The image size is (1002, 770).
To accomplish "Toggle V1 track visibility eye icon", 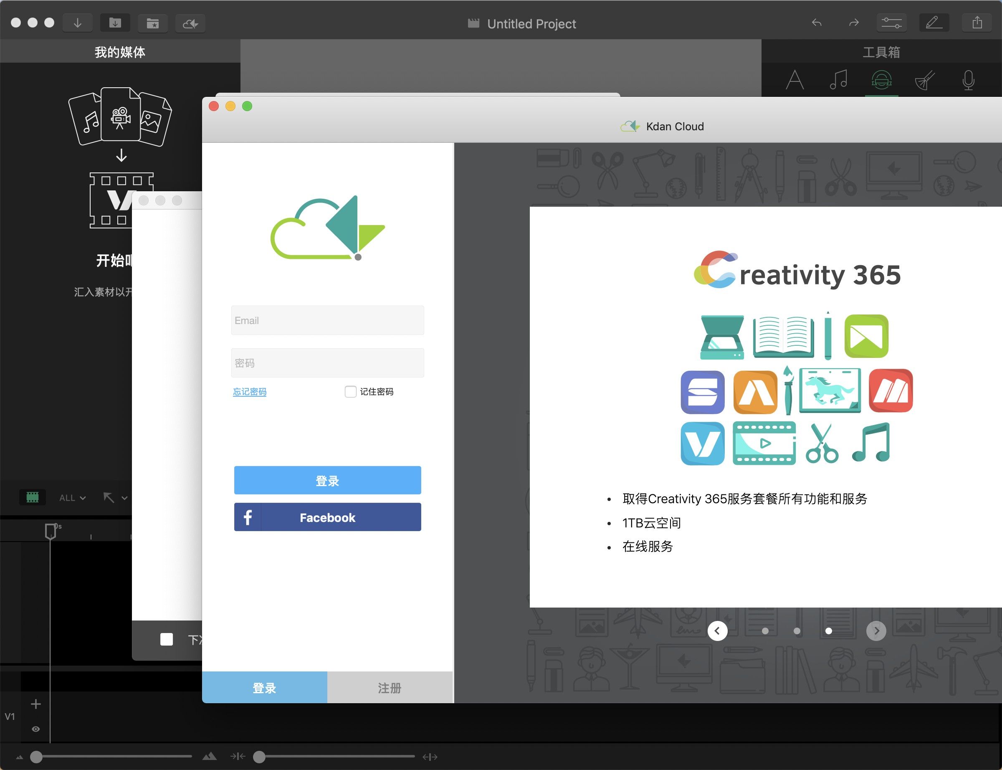I will pos(36,729).
